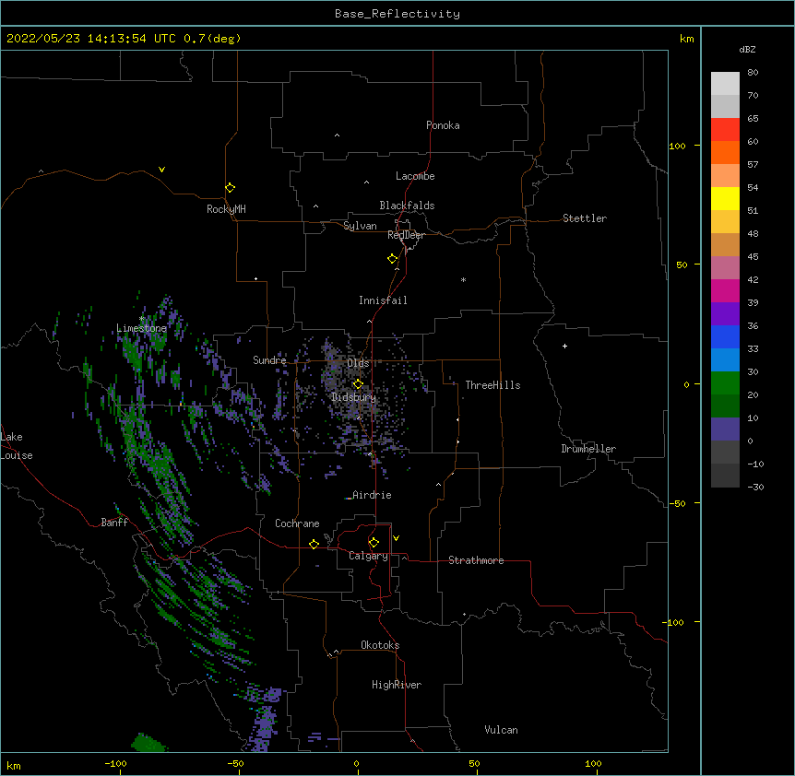The width and height of the screenshot is (795, 776).
Task: Click the Sundre town label
Action: tap(269, 360)
